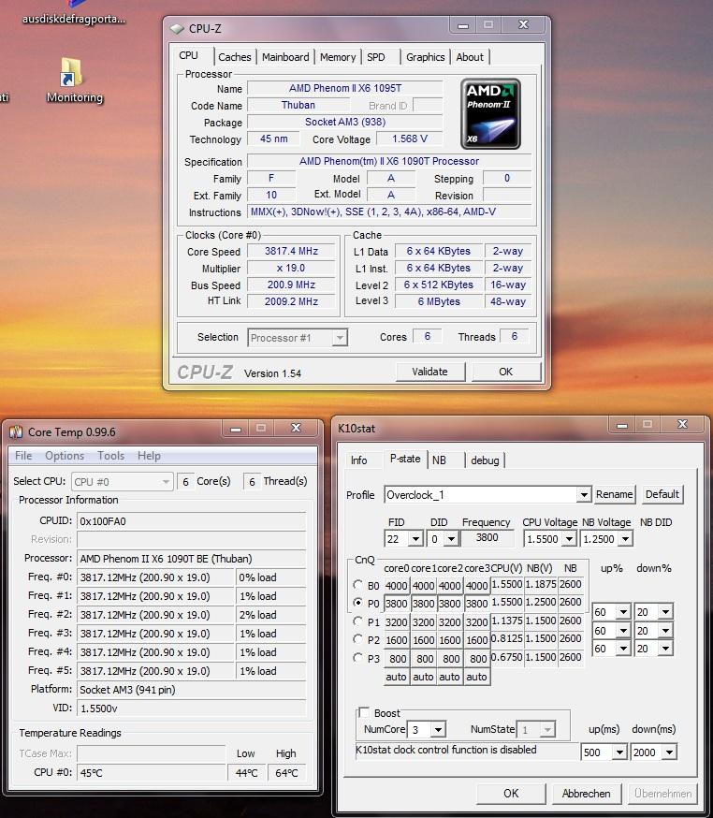Open the Options menu in Core Temp
Viewport: 713px width, 818px height.
coord(65,456)
